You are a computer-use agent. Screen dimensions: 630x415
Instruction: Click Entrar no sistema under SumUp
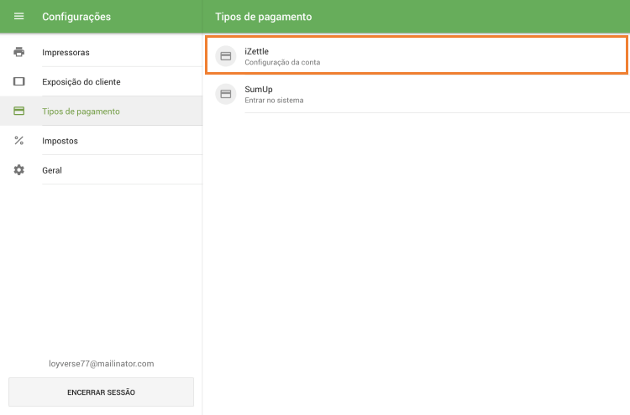coord(274,101)
